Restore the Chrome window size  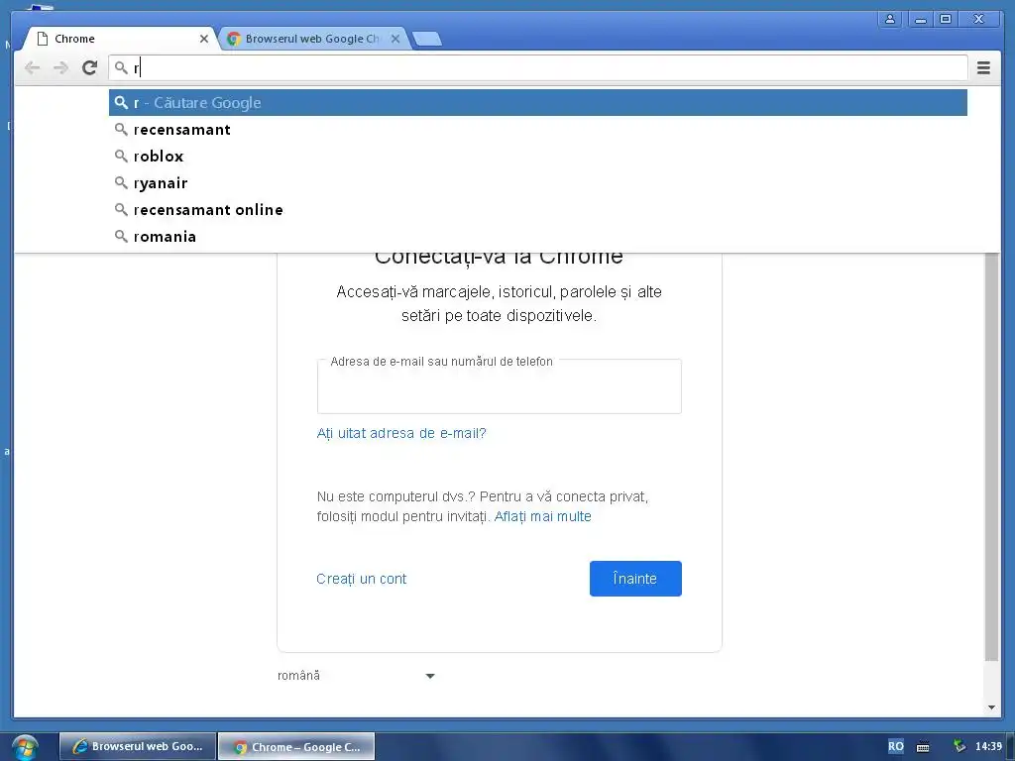[946, 19]
